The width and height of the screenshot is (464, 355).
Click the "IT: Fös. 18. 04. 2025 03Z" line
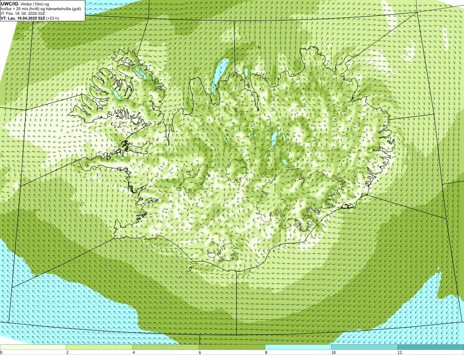[x=23, y=13]
